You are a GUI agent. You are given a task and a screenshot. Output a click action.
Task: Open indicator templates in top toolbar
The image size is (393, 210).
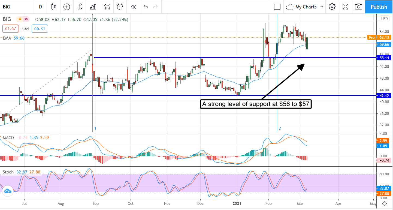(x=107, y=7)
